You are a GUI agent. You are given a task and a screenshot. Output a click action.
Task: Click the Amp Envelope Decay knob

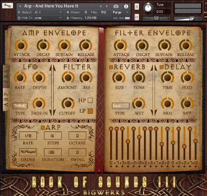click(x=43, y=45)
